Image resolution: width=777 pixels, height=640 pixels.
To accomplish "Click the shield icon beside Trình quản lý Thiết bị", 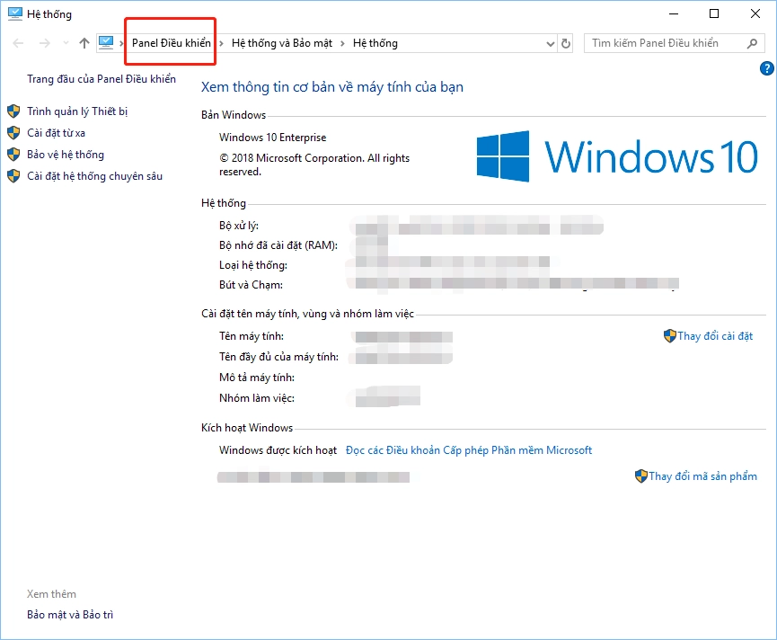I will click(x=13, y=111).
